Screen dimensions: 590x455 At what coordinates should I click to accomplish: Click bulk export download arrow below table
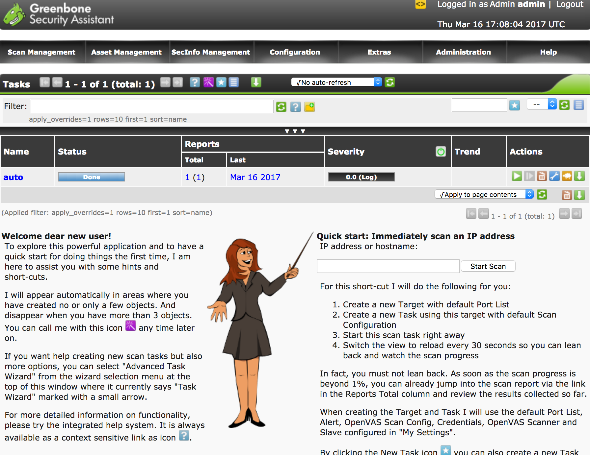tap(579, 195)
